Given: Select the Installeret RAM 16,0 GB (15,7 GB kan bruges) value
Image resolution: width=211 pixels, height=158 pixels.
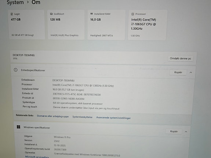Looking at the screenshot, I should point(68,89).
